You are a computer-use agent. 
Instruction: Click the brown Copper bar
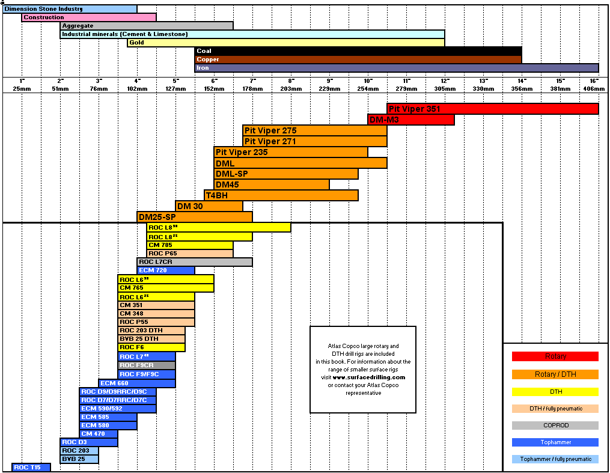[358, 60]
